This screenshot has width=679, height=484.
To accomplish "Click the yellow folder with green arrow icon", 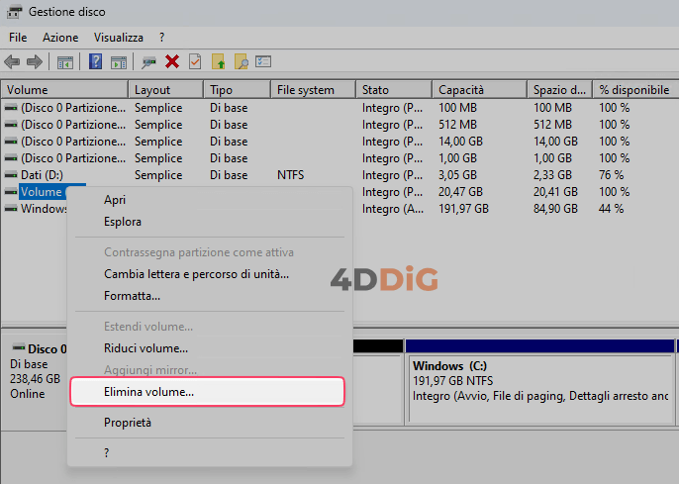I will pos(218,62).
